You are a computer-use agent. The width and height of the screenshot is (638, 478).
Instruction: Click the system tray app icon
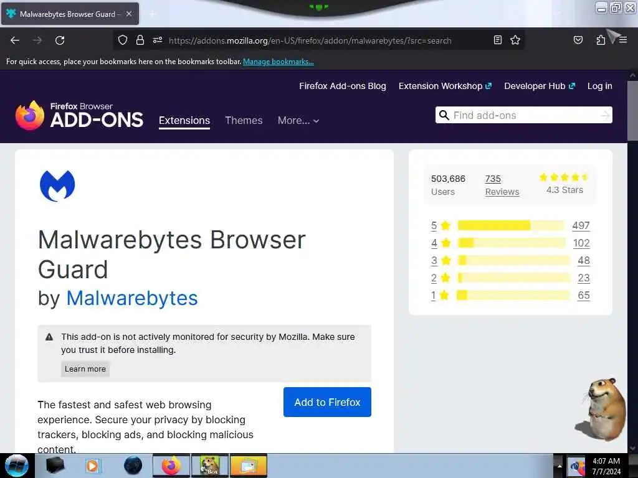click(576, 467)
